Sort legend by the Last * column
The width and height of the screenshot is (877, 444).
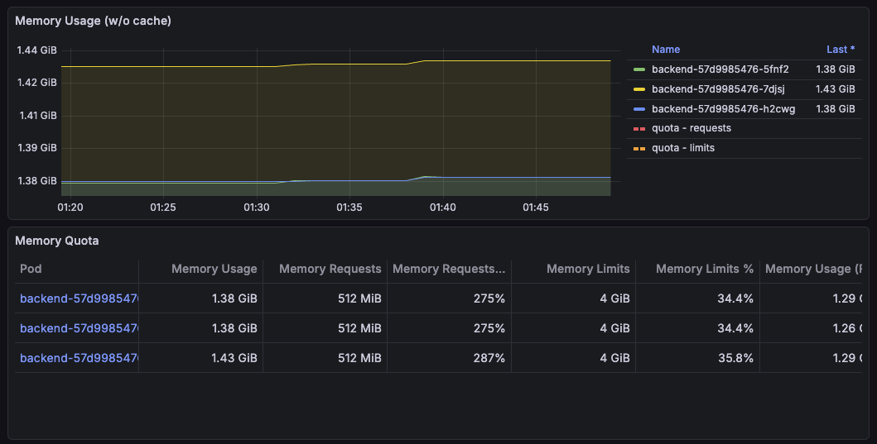tap(840, 50)
